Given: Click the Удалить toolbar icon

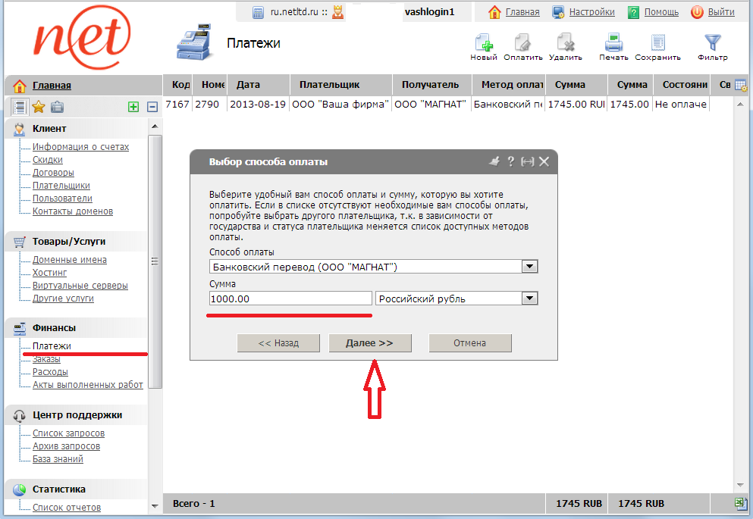Looking at the screenshot, I should click(565, 43).
